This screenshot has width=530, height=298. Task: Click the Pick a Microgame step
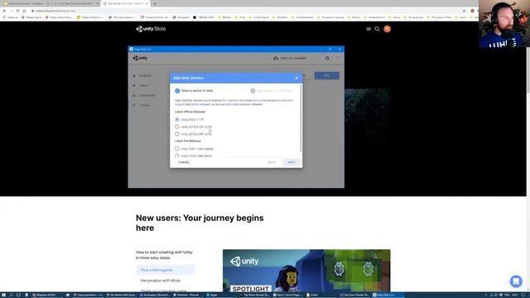(x=166, y=270)
